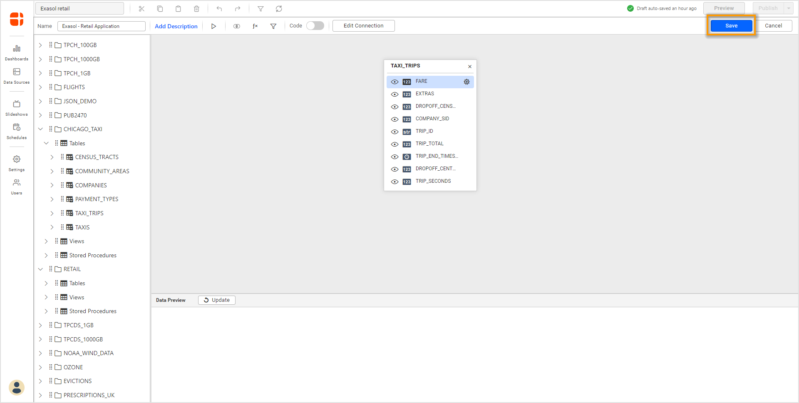799x403 pixels.
Task: Click the Save button
Action: [x=731, y=26]
